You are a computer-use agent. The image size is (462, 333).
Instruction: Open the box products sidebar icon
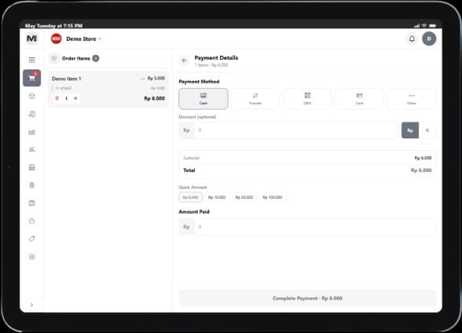tap(31, 96)
